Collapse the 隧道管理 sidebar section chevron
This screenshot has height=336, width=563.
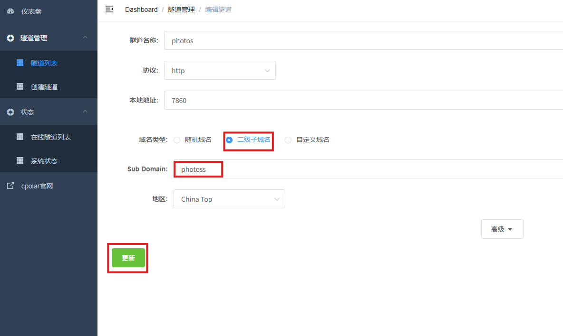(85, 37)
